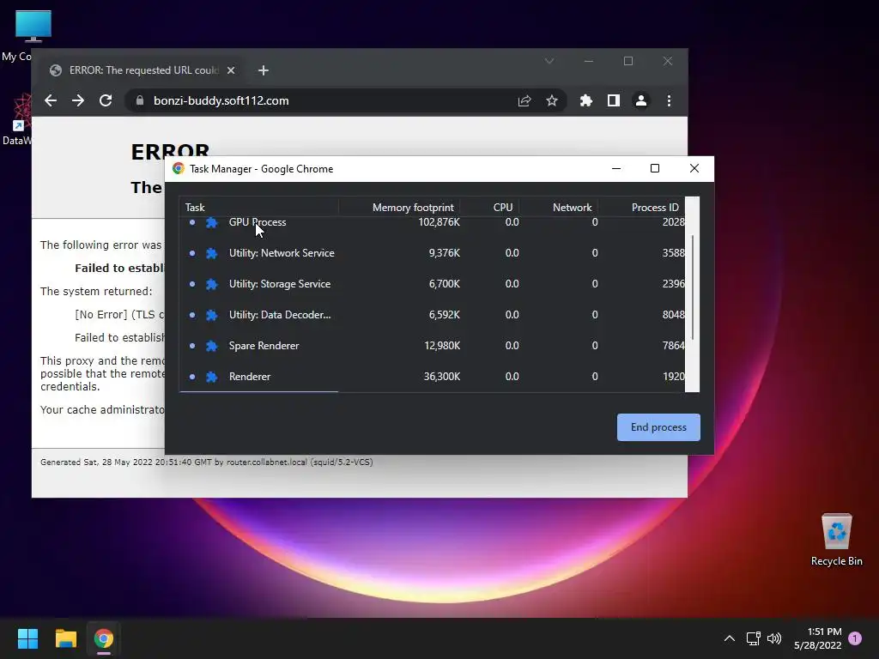Click the End process button
The height and width of the screenshot is (659, 879).
pos(658,427)
